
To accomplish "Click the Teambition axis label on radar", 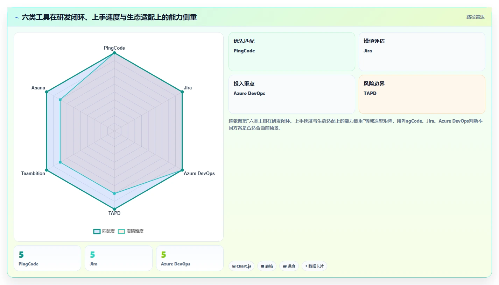I will (33, 173).
